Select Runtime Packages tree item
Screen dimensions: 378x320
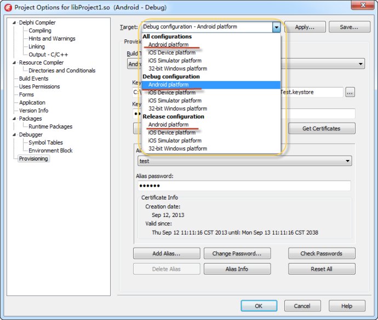tap(50, 127)
